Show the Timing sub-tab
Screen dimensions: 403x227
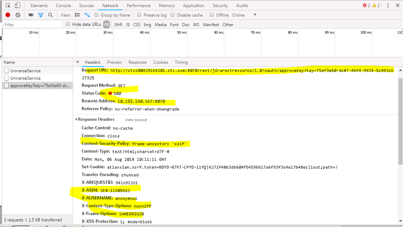pos(181,62)
